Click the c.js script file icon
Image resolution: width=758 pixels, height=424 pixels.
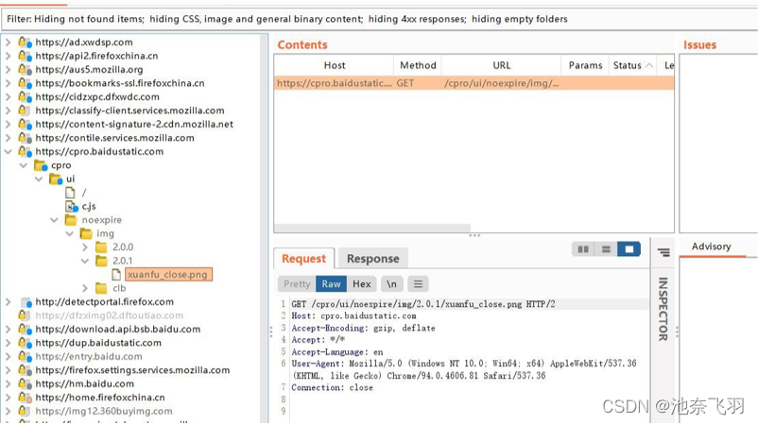coord(72,206)
